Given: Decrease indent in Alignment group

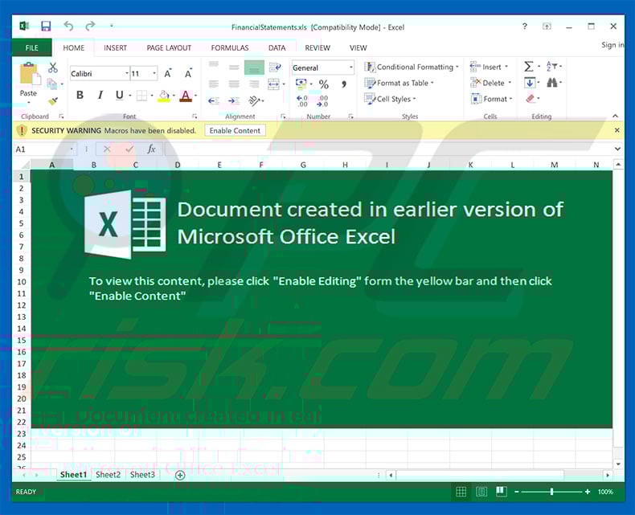Looking at the screenshot, I should click(x=214, y=100).
